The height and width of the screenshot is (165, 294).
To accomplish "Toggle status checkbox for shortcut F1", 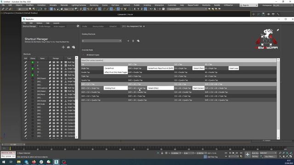I will 33,69.
